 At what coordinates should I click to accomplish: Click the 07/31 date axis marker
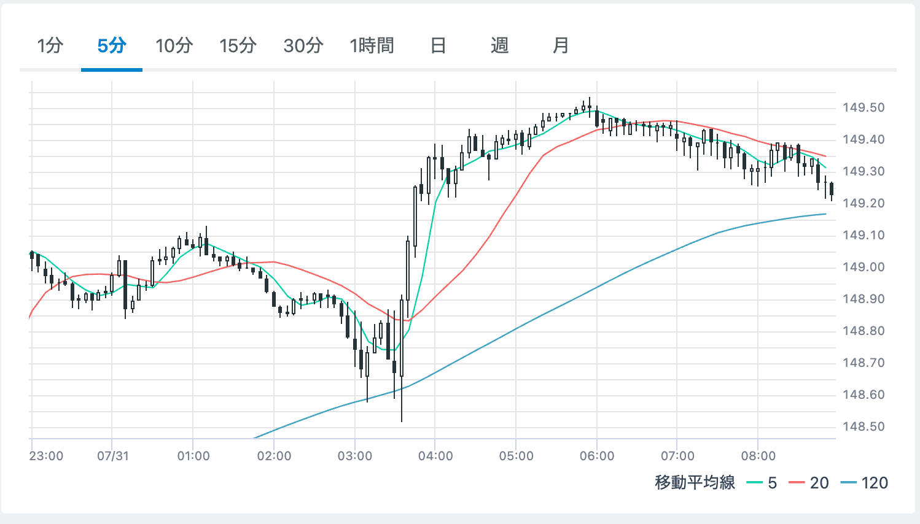click(113, 456)
